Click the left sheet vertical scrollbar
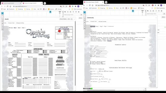 [75, 53]
